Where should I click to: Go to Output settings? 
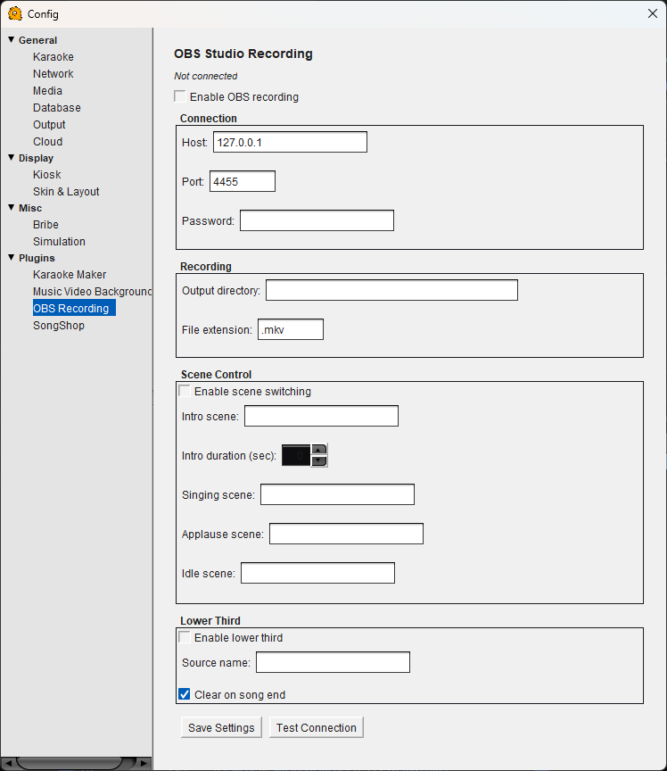[49, 125]
